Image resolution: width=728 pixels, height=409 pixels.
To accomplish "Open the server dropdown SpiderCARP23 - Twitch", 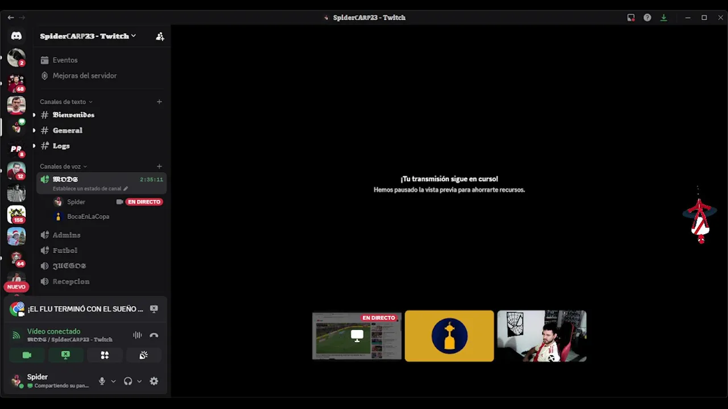I will coord(88,36).
